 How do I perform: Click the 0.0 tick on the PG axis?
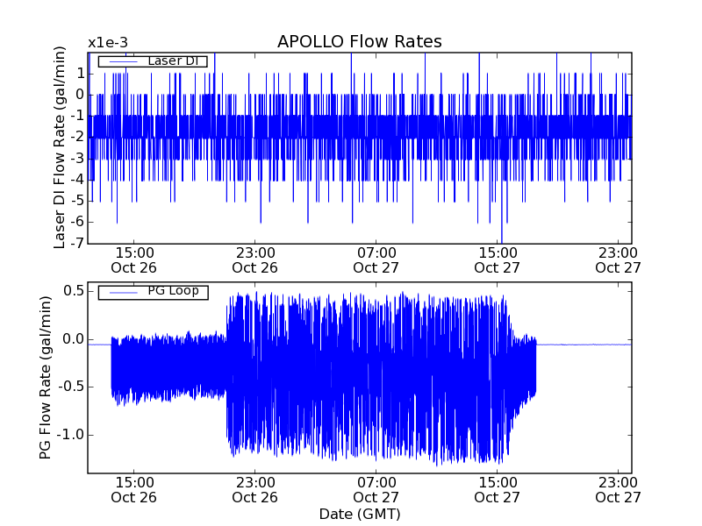pyautogui.click(x=73, y=339)
